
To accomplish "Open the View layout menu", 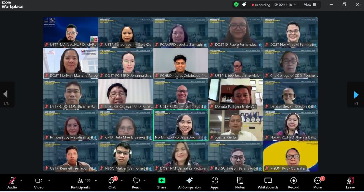I will 310,5.
